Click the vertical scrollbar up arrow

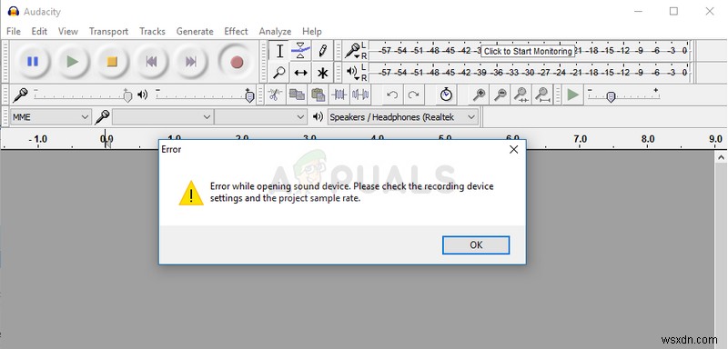pyautogui.click(x=721, y=158)
